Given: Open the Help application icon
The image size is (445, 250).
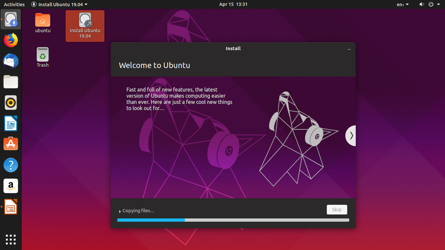Looking at the screenshot, I should coord(11,165).
